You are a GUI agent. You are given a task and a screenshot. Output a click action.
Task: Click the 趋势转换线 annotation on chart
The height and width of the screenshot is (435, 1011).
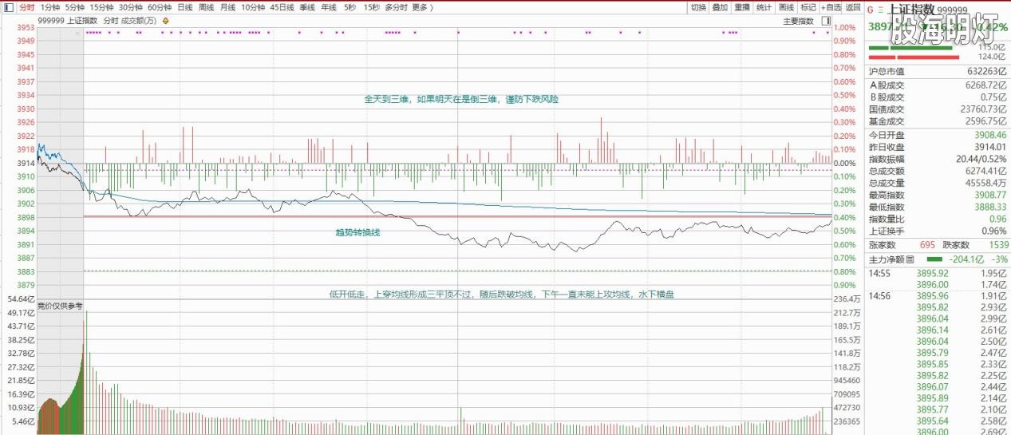pyautogui.click(x=357, y=231)
